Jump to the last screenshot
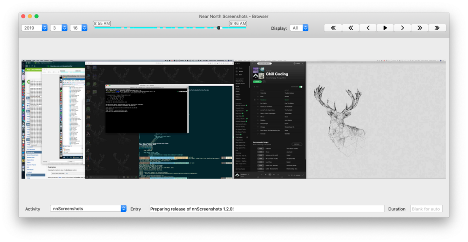 tap(437, 28)
